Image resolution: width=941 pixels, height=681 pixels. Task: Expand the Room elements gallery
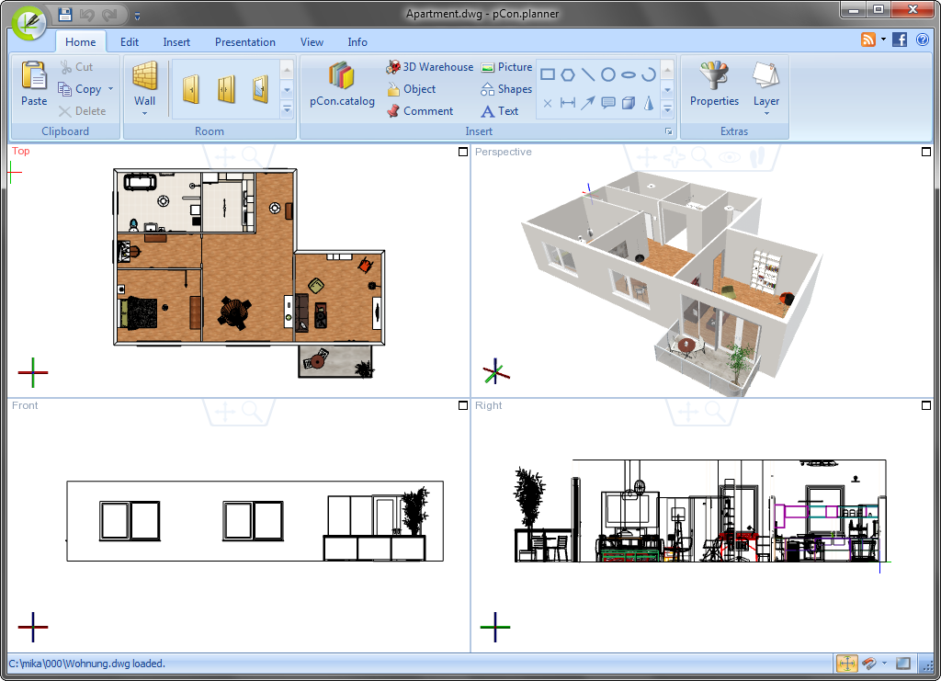pos(287,109)
